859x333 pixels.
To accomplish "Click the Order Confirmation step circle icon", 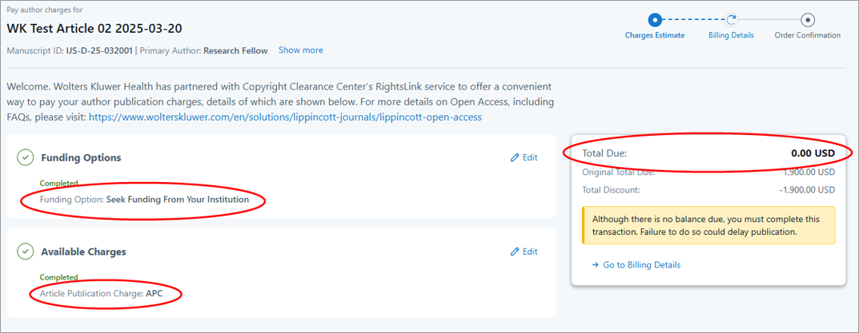I will (807, 20).
